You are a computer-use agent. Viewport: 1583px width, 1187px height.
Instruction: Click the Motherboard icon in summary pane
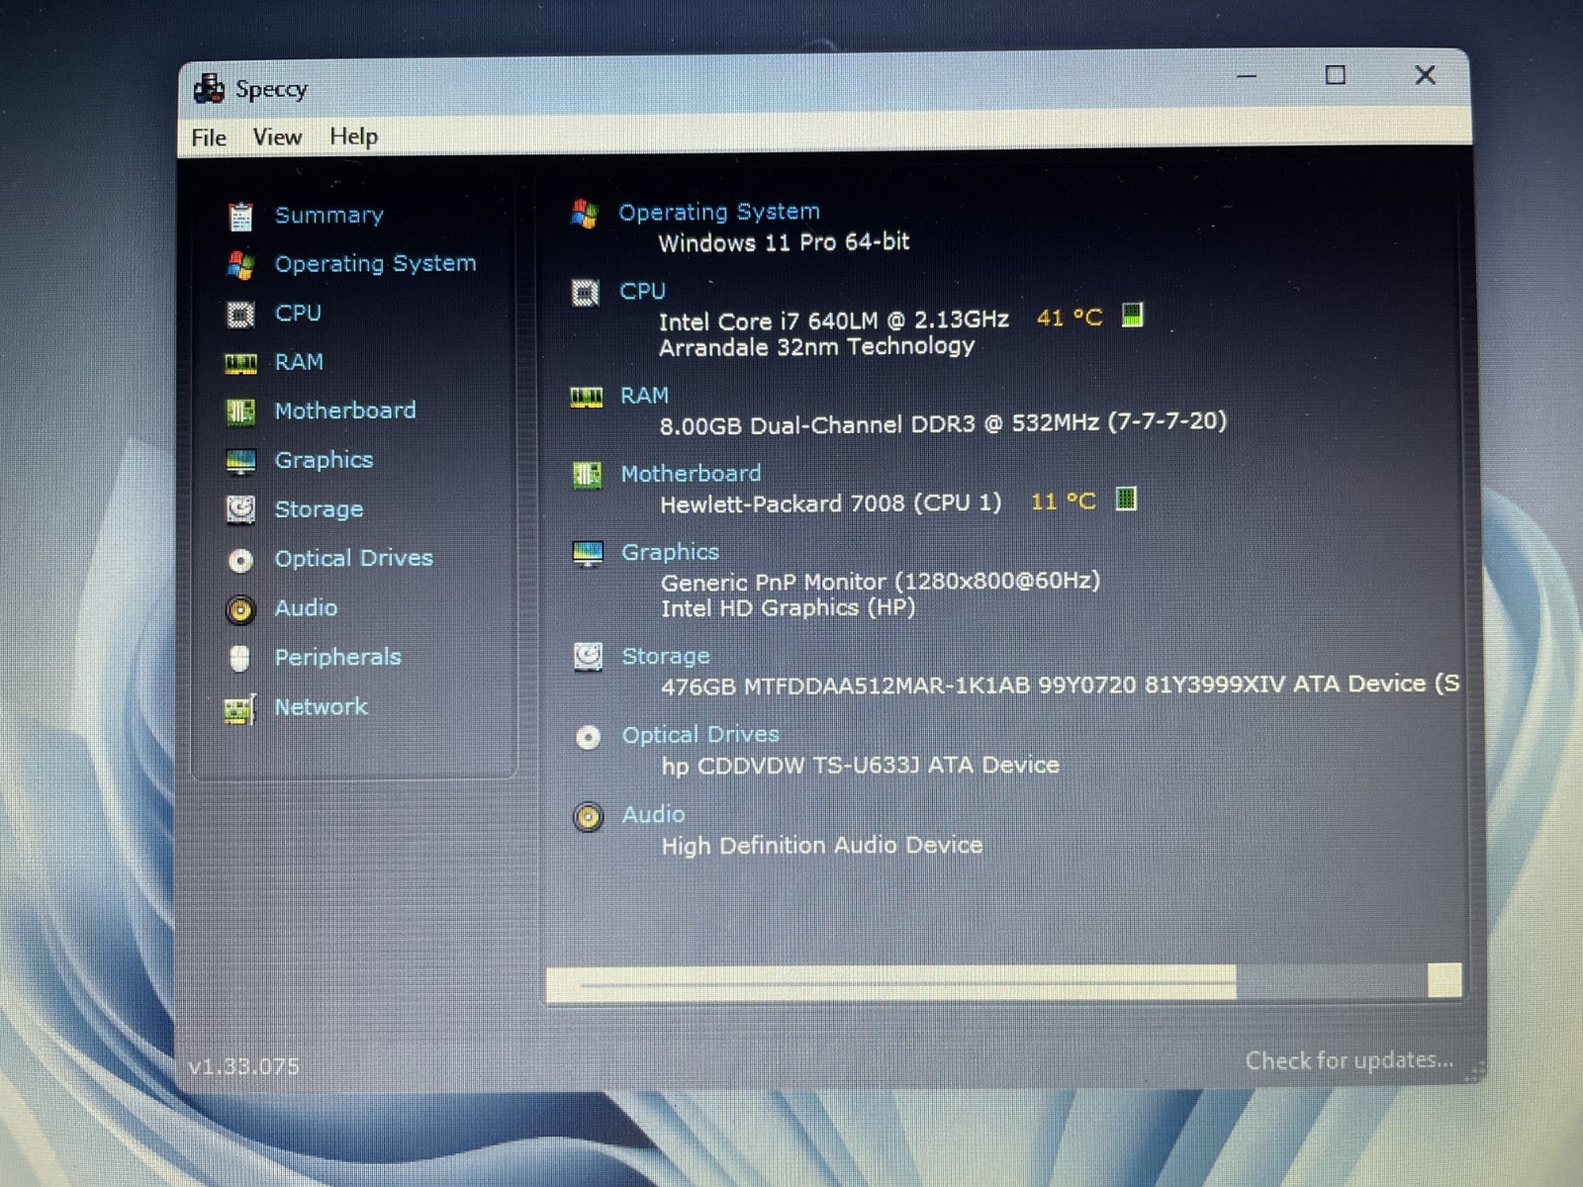[x=587, y=475]
